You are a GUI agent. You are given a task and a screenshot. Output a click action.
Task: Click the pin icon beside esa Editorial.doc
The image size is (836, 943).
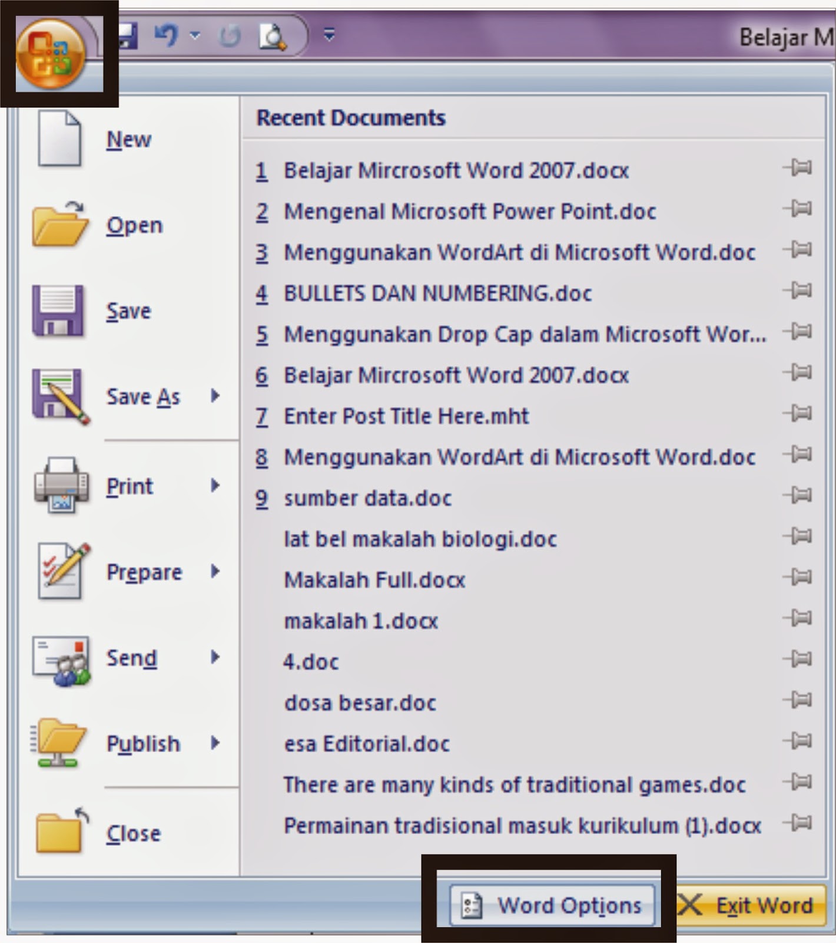pyautogui.click(x=798, y=741)
